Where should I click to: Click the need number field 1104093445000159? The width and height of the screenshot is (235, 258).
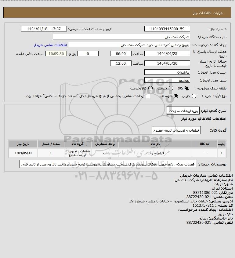point(167,29)
